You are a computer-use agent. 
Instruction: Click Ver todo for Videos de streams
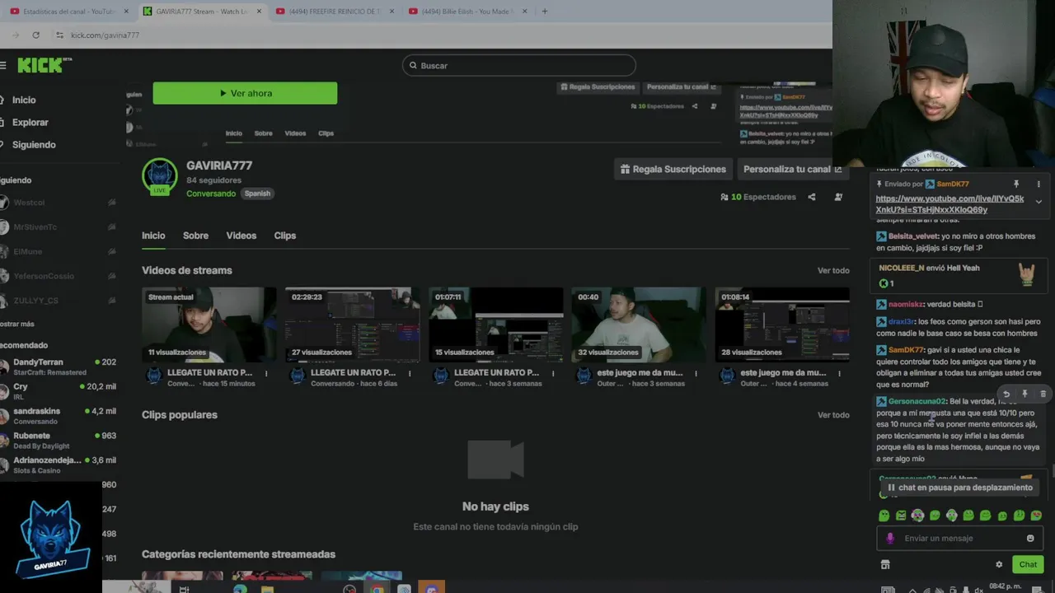pyautogui.click(x=833, y=270)
